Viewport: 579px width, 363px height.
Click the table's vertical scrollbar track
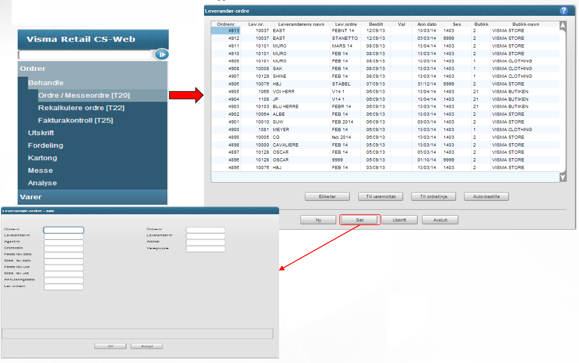[x=563, y=102]
